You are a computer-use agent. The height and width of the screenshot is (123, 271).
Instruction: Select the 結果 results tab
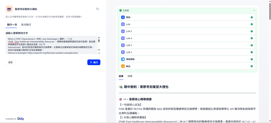pyautogui.click(x=121, y=76)
